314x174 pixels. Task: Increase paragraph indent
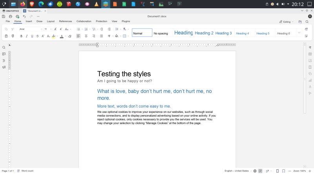[x=109, y=29]
